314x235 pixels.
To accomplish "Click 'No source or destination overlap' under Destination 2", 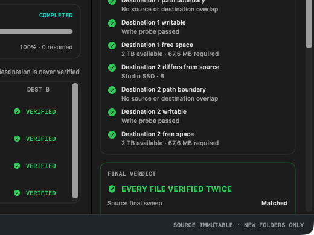I will 170,98.
